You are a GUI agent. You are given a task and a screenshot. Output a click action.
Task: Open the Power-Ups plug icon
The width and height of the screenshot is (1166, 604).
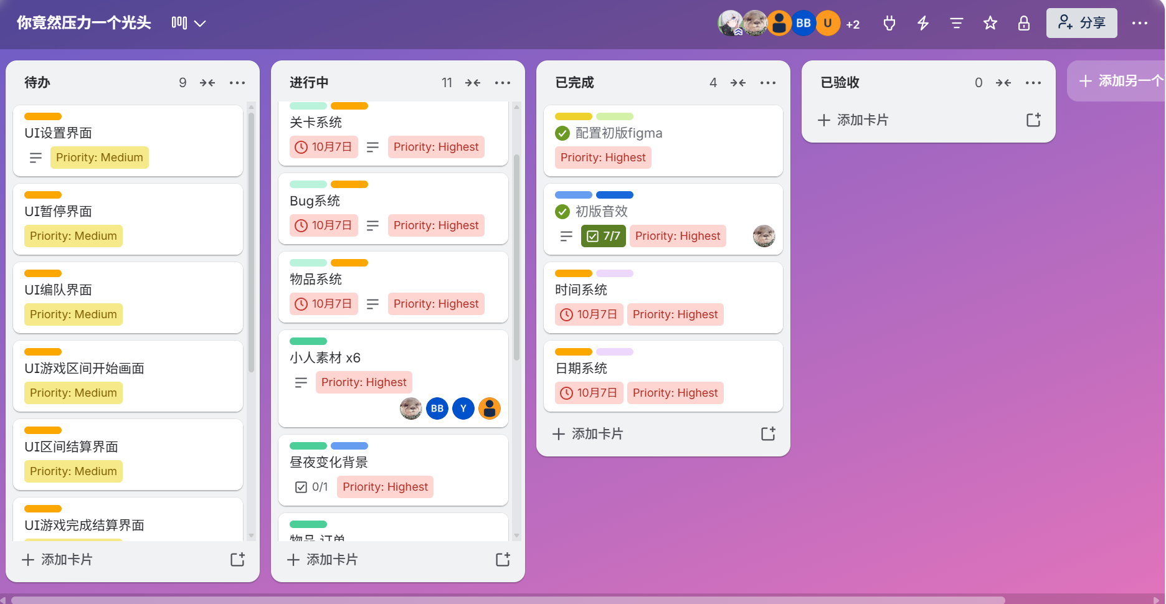coord(889,24)
